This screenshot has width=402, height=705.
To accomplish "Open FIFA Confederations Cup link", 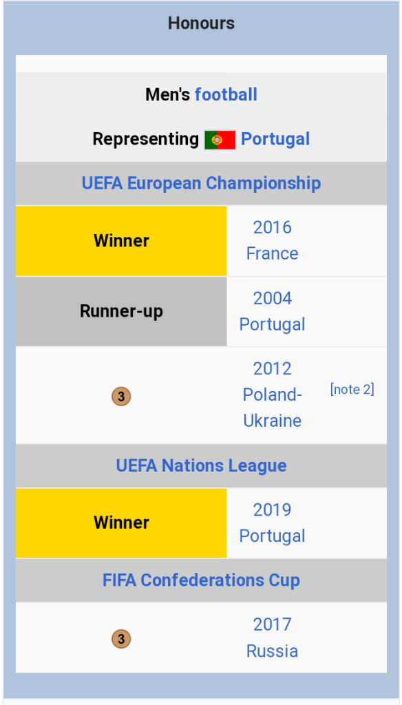I will pos(202,580).
